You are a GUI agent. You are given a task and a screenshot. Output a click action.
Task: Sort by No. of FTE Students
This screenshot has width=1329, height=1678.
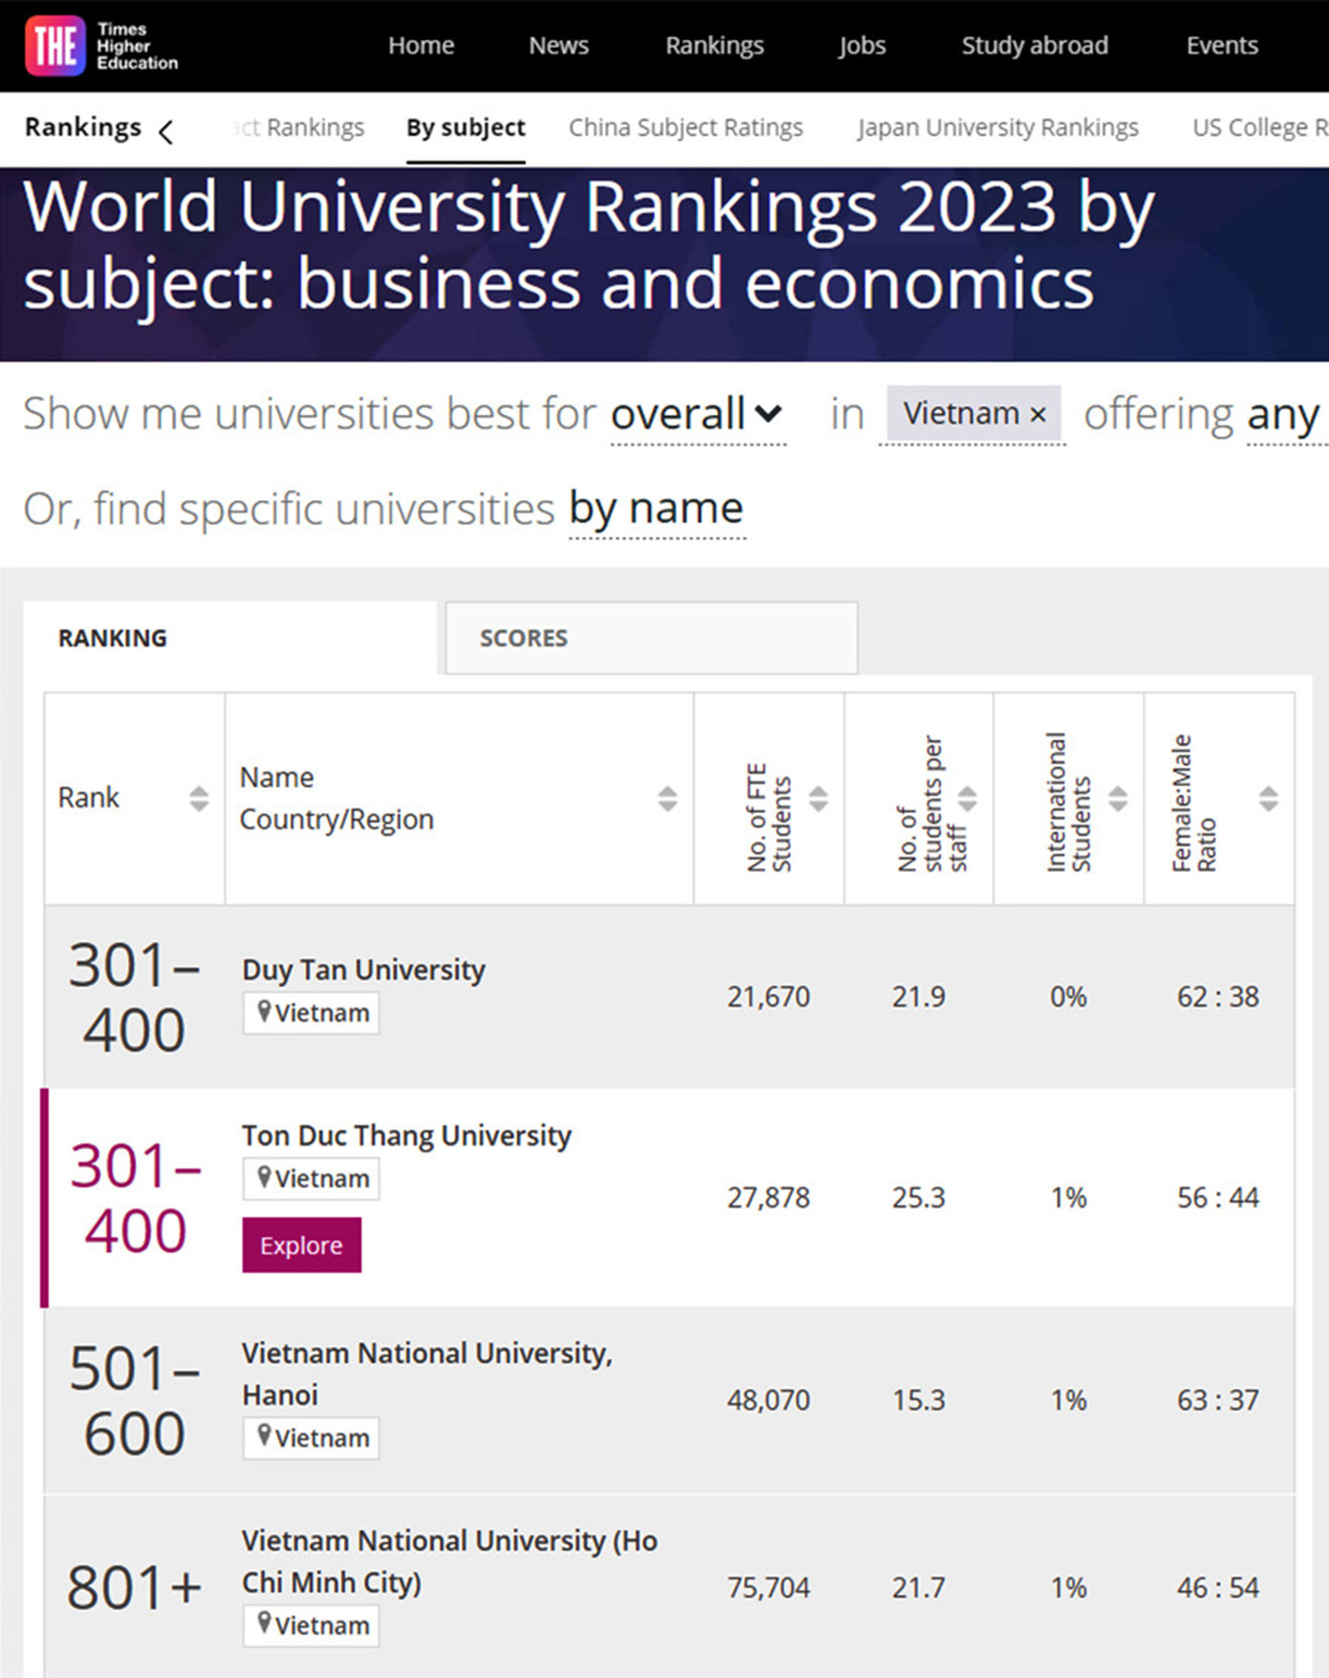coord(818,798)
